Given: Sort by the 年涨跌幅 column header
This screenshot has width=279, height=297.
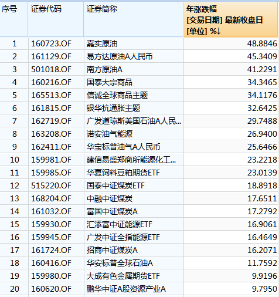Looking at the screenshot, I should click(231, 19).
